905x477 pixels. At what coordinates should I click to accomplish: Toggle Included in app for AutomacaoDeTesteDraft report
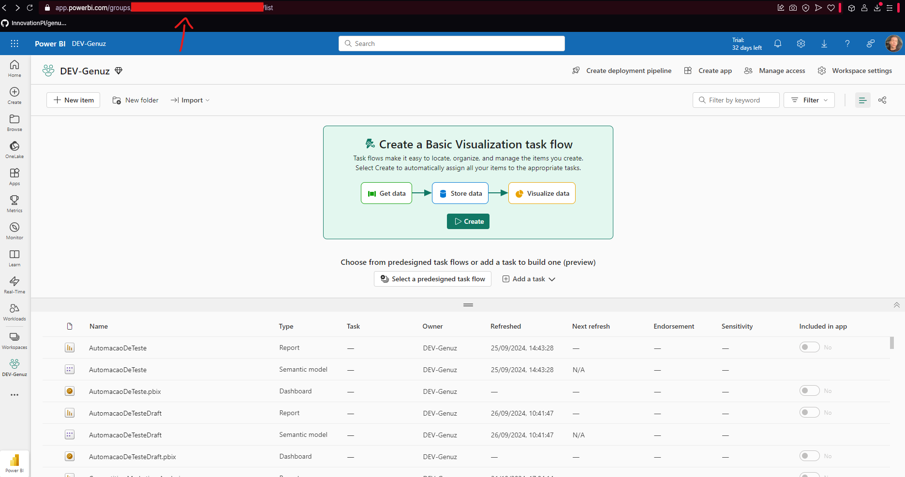(x=809, y=413)
